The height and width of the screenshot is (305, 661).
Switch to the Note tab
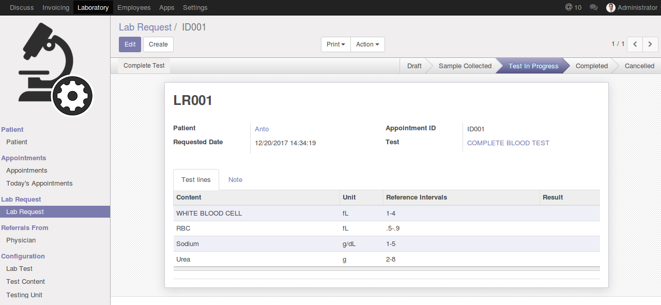point(235,180)
